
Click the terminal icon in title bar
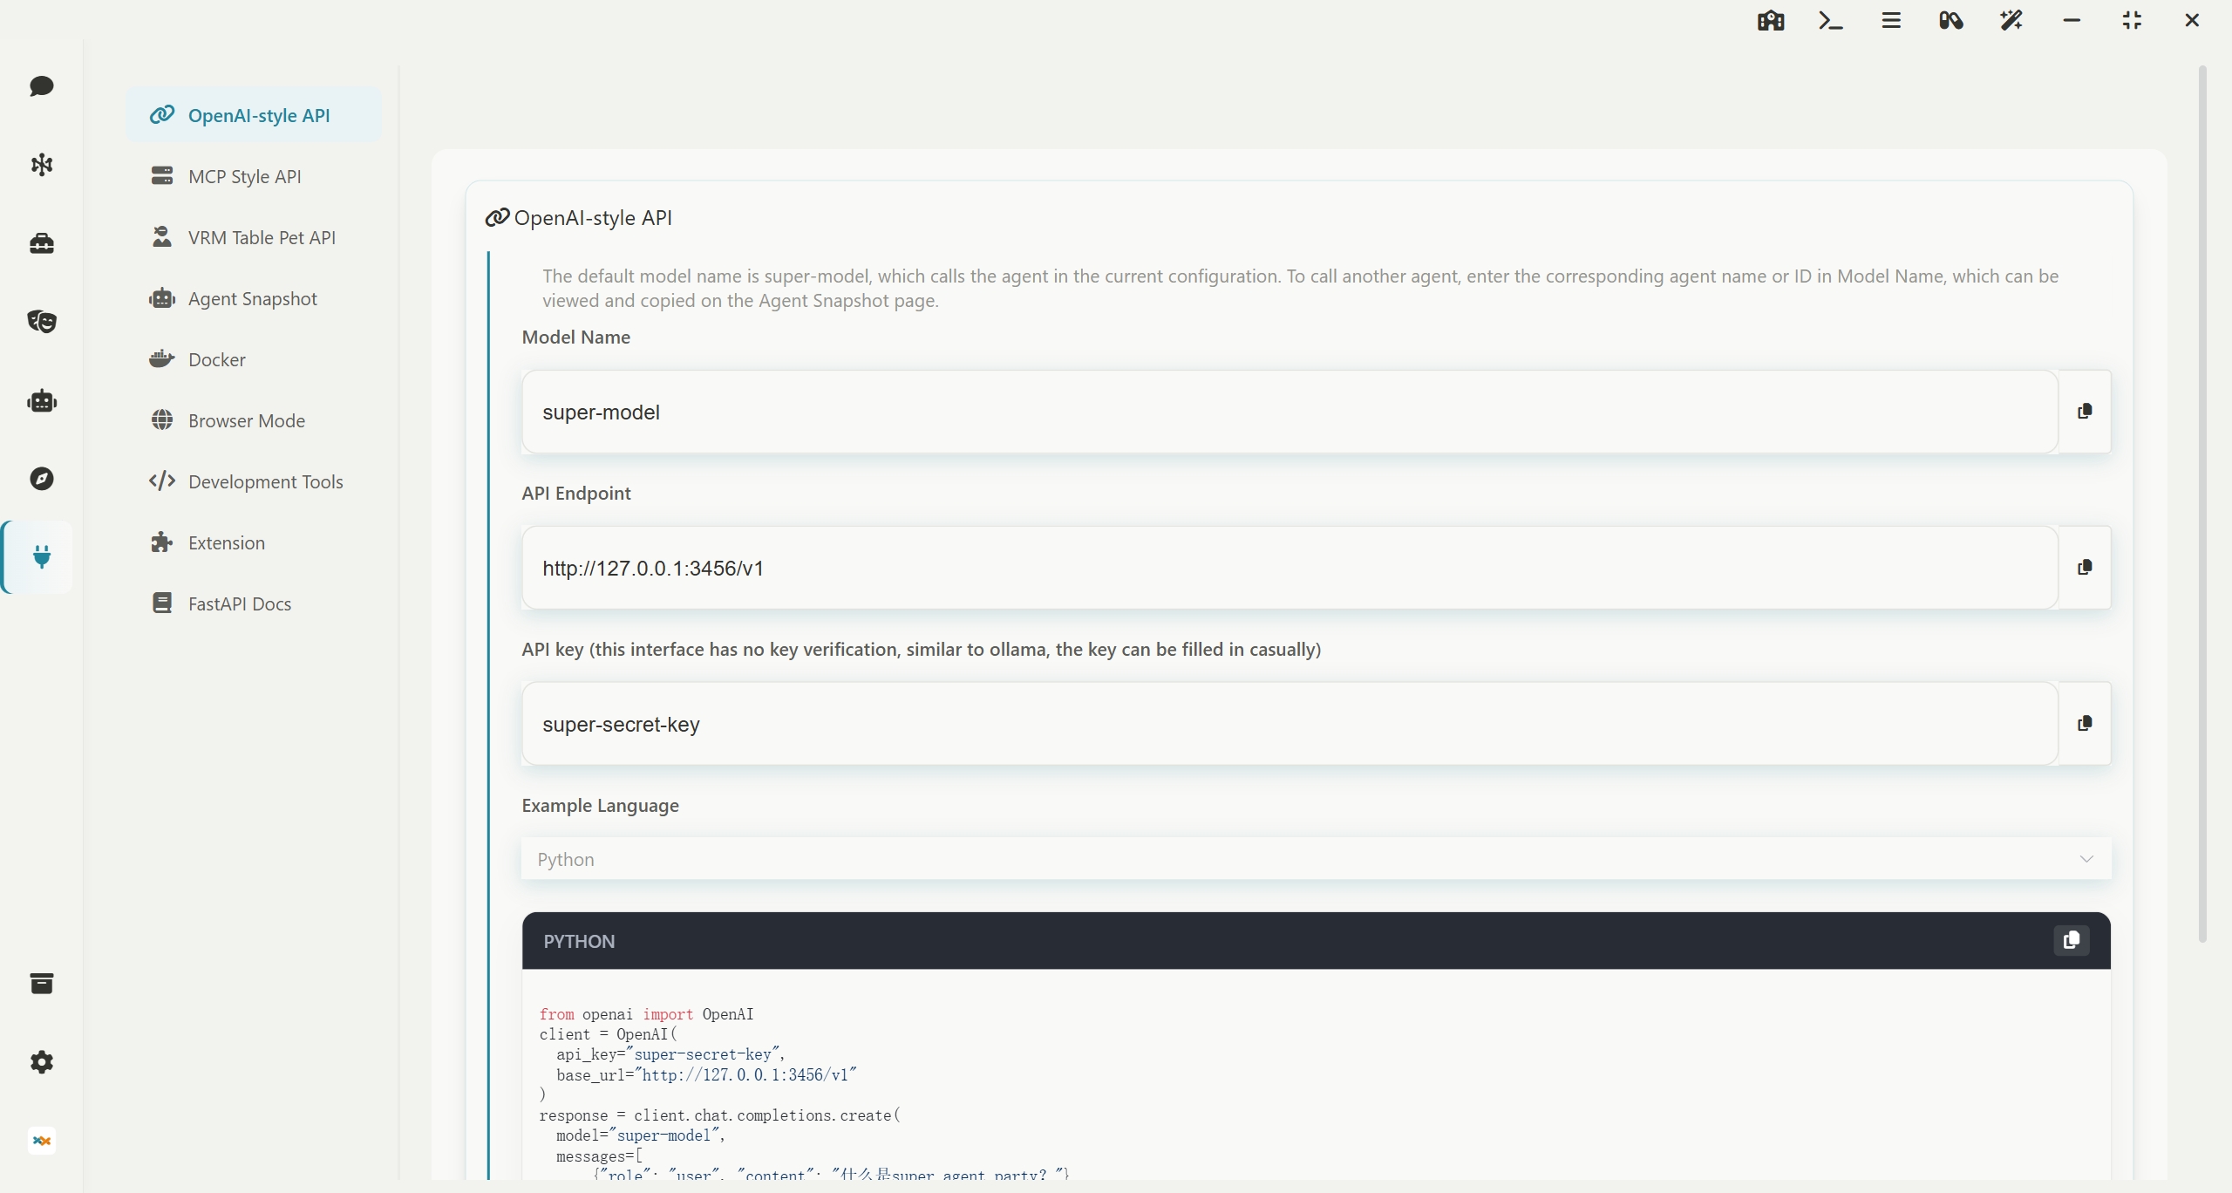1830,21
